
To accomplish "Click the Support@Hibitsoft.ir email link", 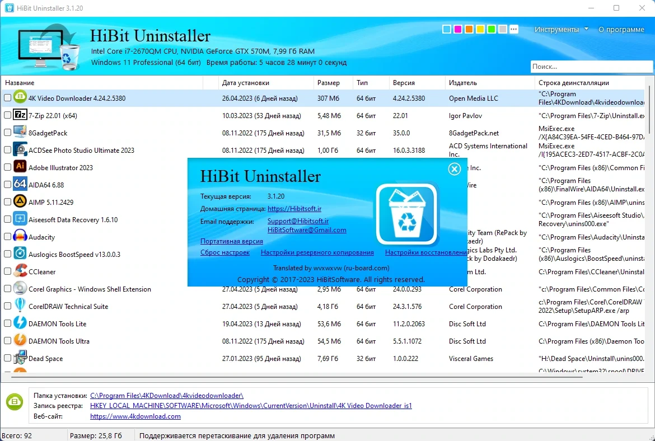I will tap(298, 221).
